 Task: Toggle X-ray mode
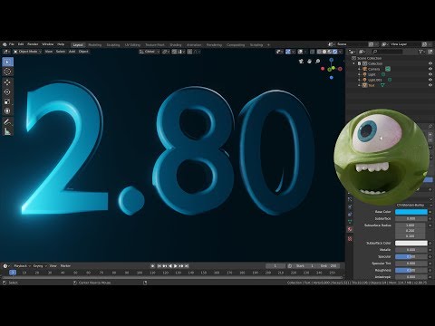point(312,52)
